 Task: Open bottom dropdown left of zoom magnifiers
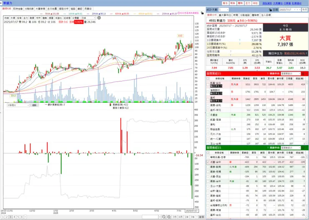pos(151,217)
